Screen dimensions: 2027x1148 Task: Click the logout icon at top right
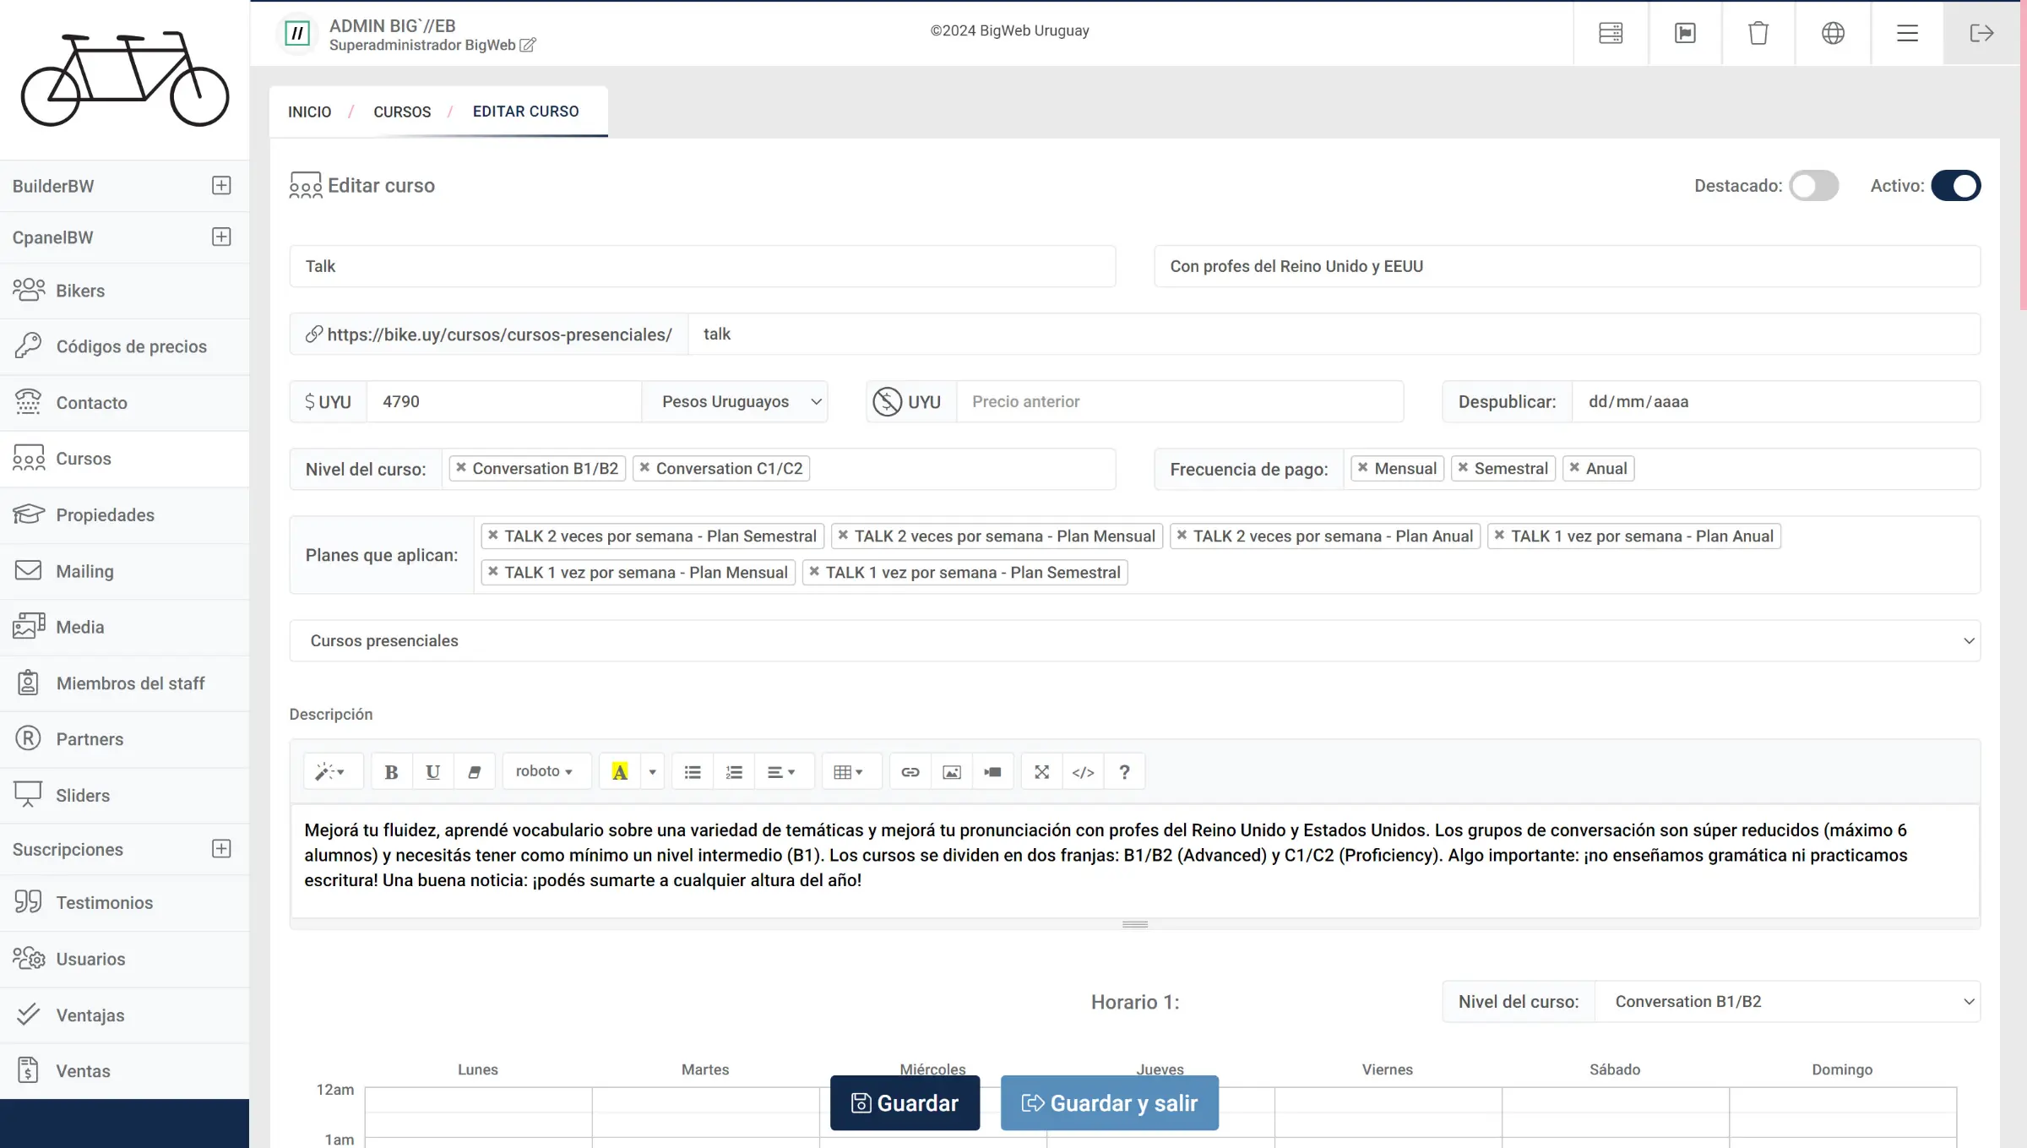pos(1981,33)
